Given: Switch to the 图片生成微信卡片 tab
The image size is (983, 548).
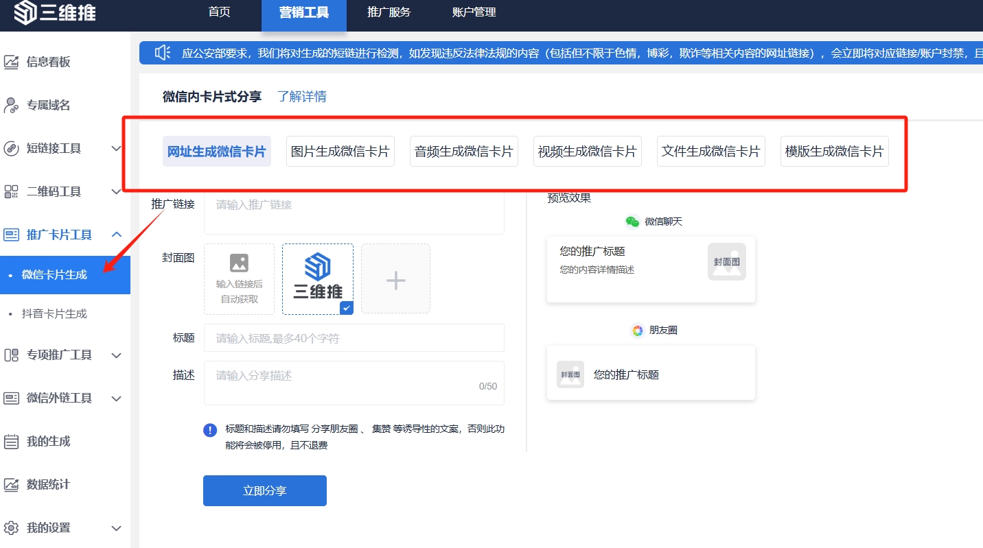Looking at the screenshot, I should pyautogui.click(x=340, y=151).
